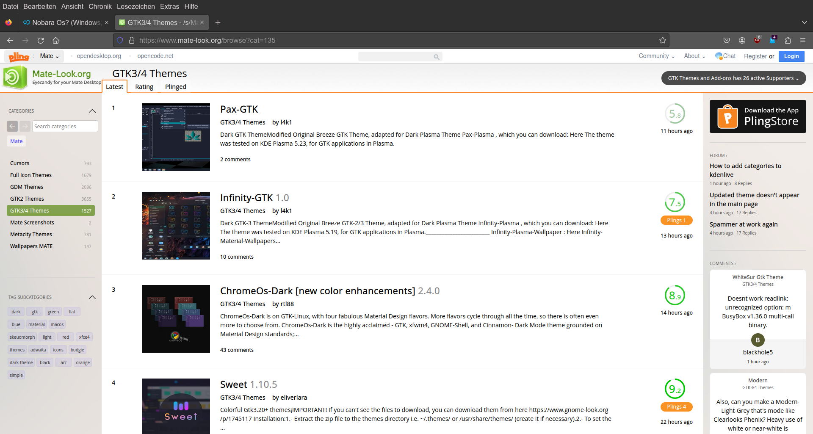Open new tab with plus button

pos(218,23)
